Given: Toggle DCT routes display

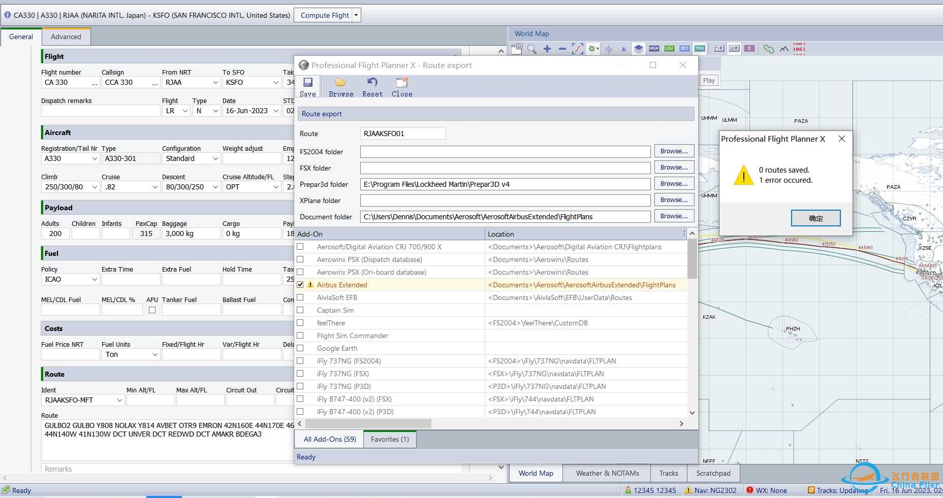Looking at the screenshot, I should [684, 49].
